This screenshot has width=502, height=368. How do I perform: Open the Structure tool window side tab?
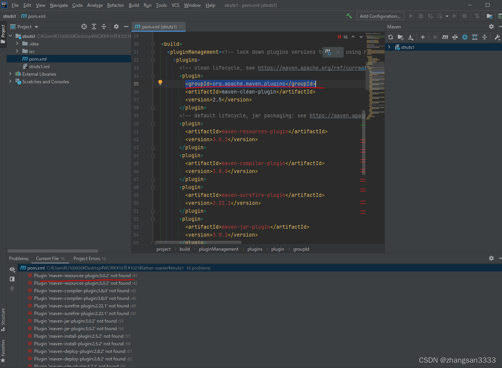3,320
